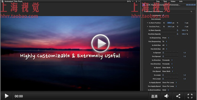Click the 00:00 elapsed time display

coord(19,96)
